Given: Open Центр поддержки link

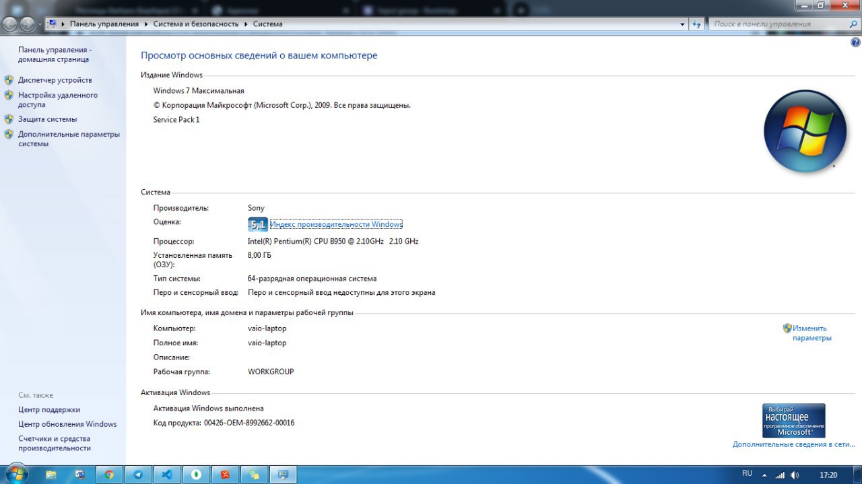Looking at the screenshot, I should [49, 409].
